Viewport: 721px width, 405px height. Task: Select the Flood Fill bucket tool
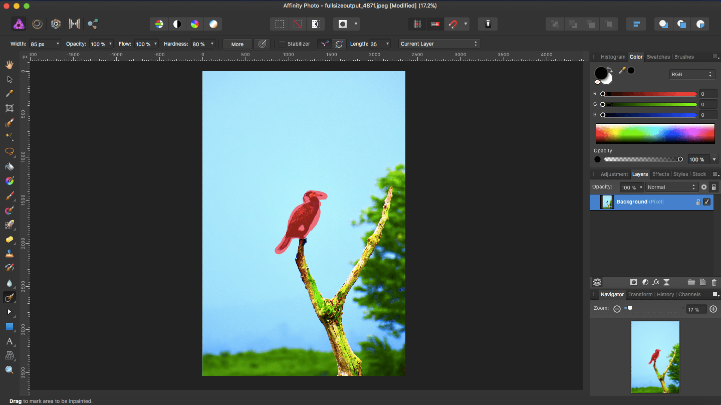coord(9,166)
